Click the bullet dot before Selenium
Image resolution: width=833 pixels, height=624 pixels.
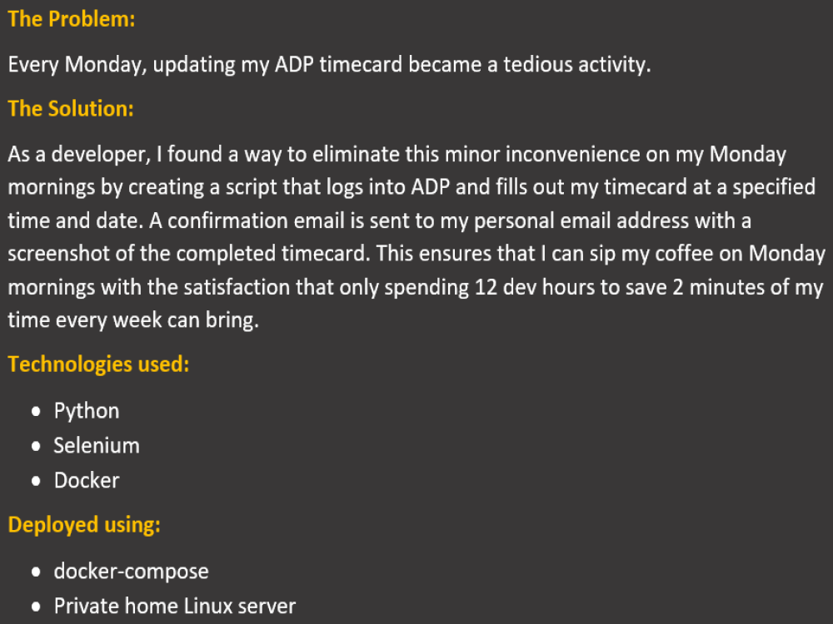pos(36,446)
